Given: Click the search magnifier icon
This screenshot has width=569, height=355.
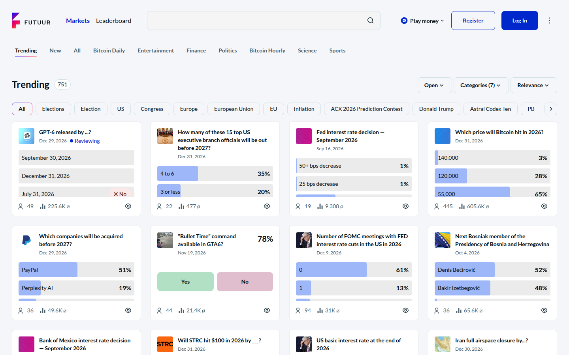Looking at the screenshot, I should (x=370, y=21).
